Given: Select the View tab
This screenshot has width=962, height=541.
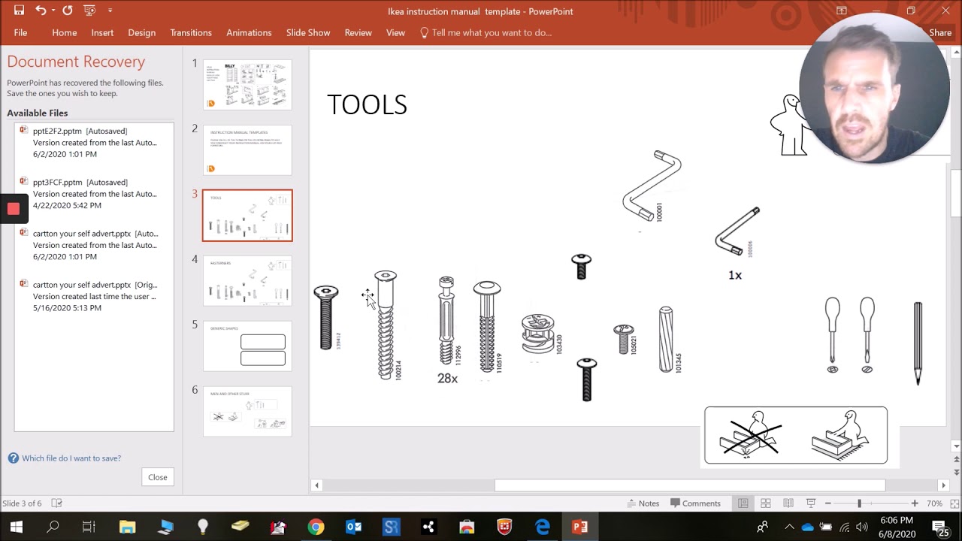Looking at the screenshot, I should pyautogui.click(x=395, y=32).
